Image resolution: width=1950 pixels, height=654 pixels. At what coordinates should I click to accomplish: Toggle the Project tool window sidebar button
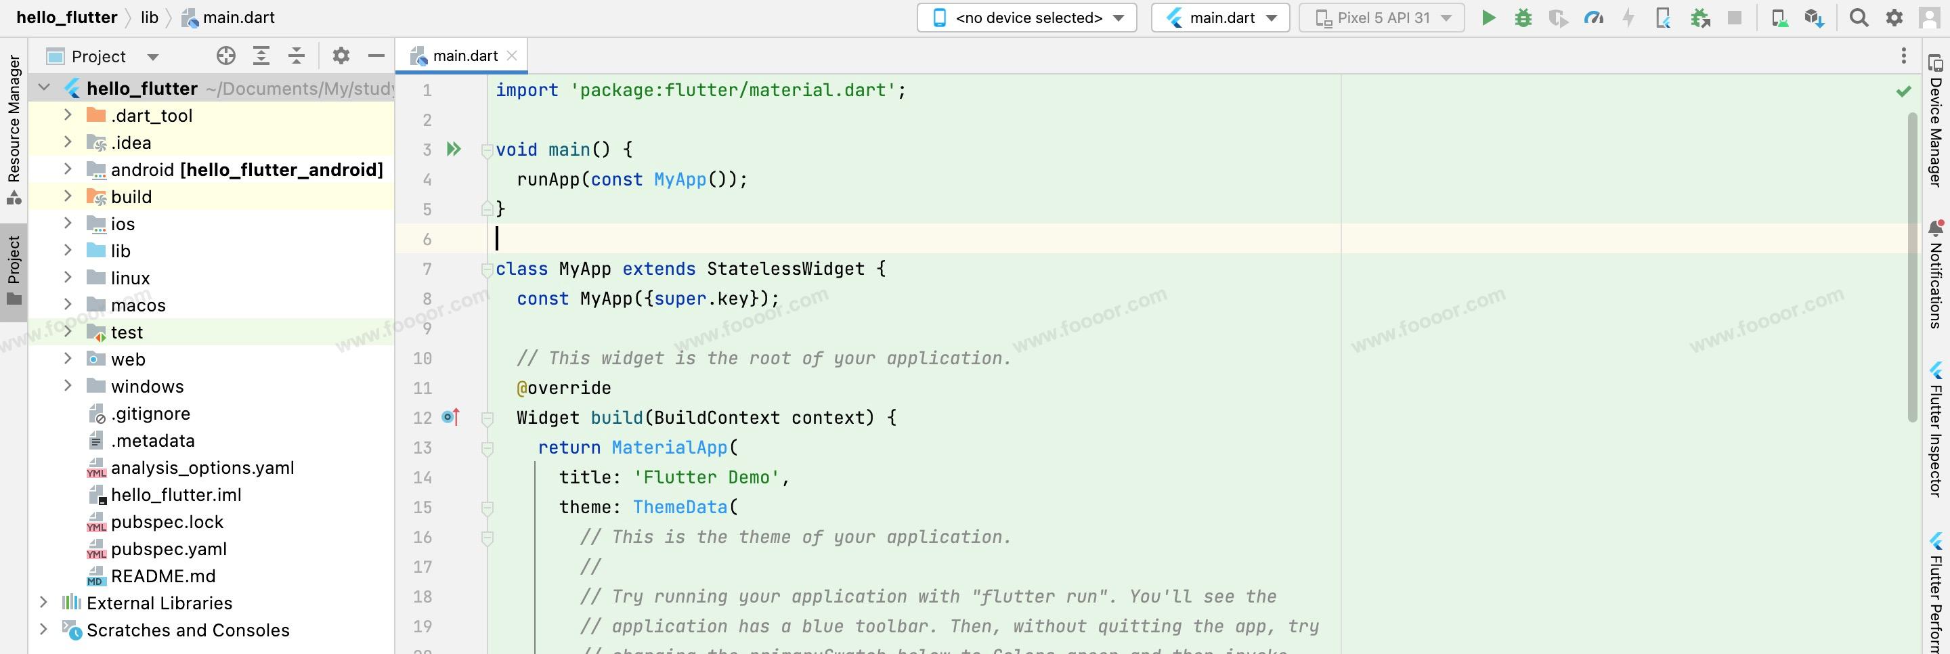pos(14,270)
